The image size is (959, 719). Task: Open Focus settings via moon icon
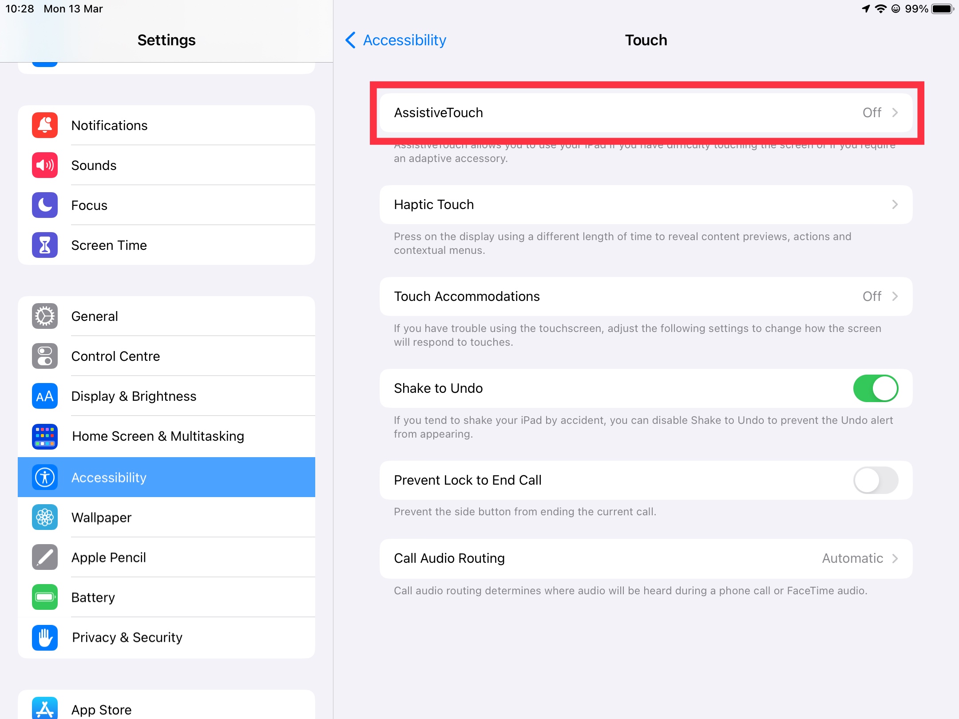click(x=44, y=205)
